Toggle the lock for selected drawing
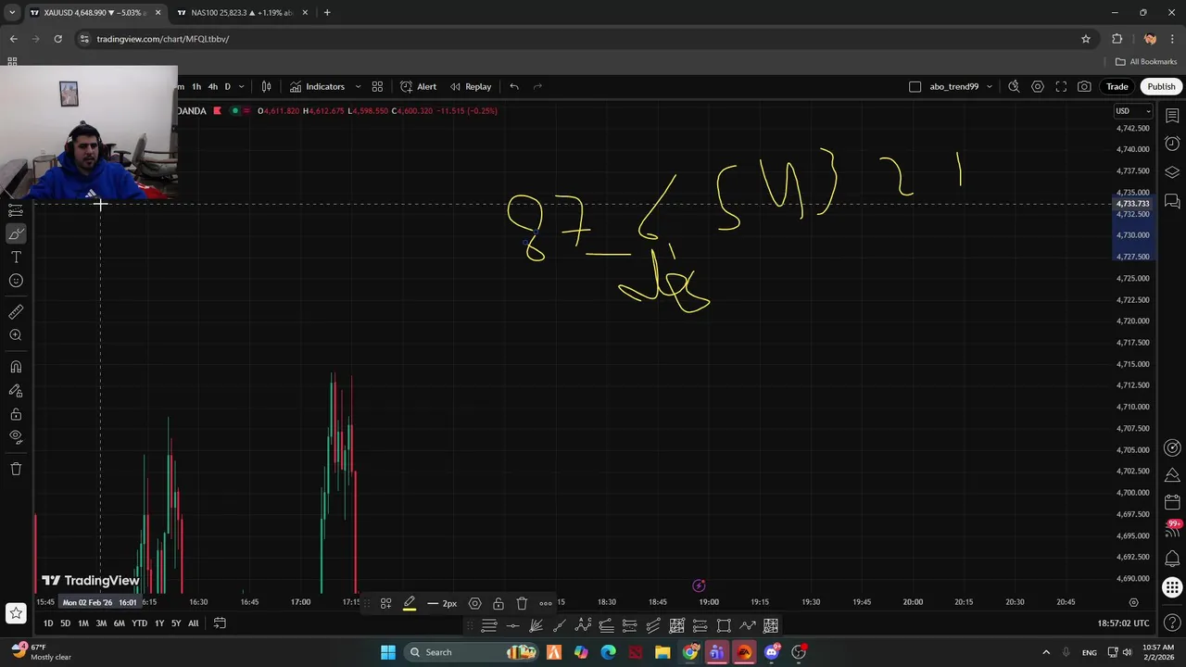Screen dimensions: 1186x667 (x=498, y=603)
